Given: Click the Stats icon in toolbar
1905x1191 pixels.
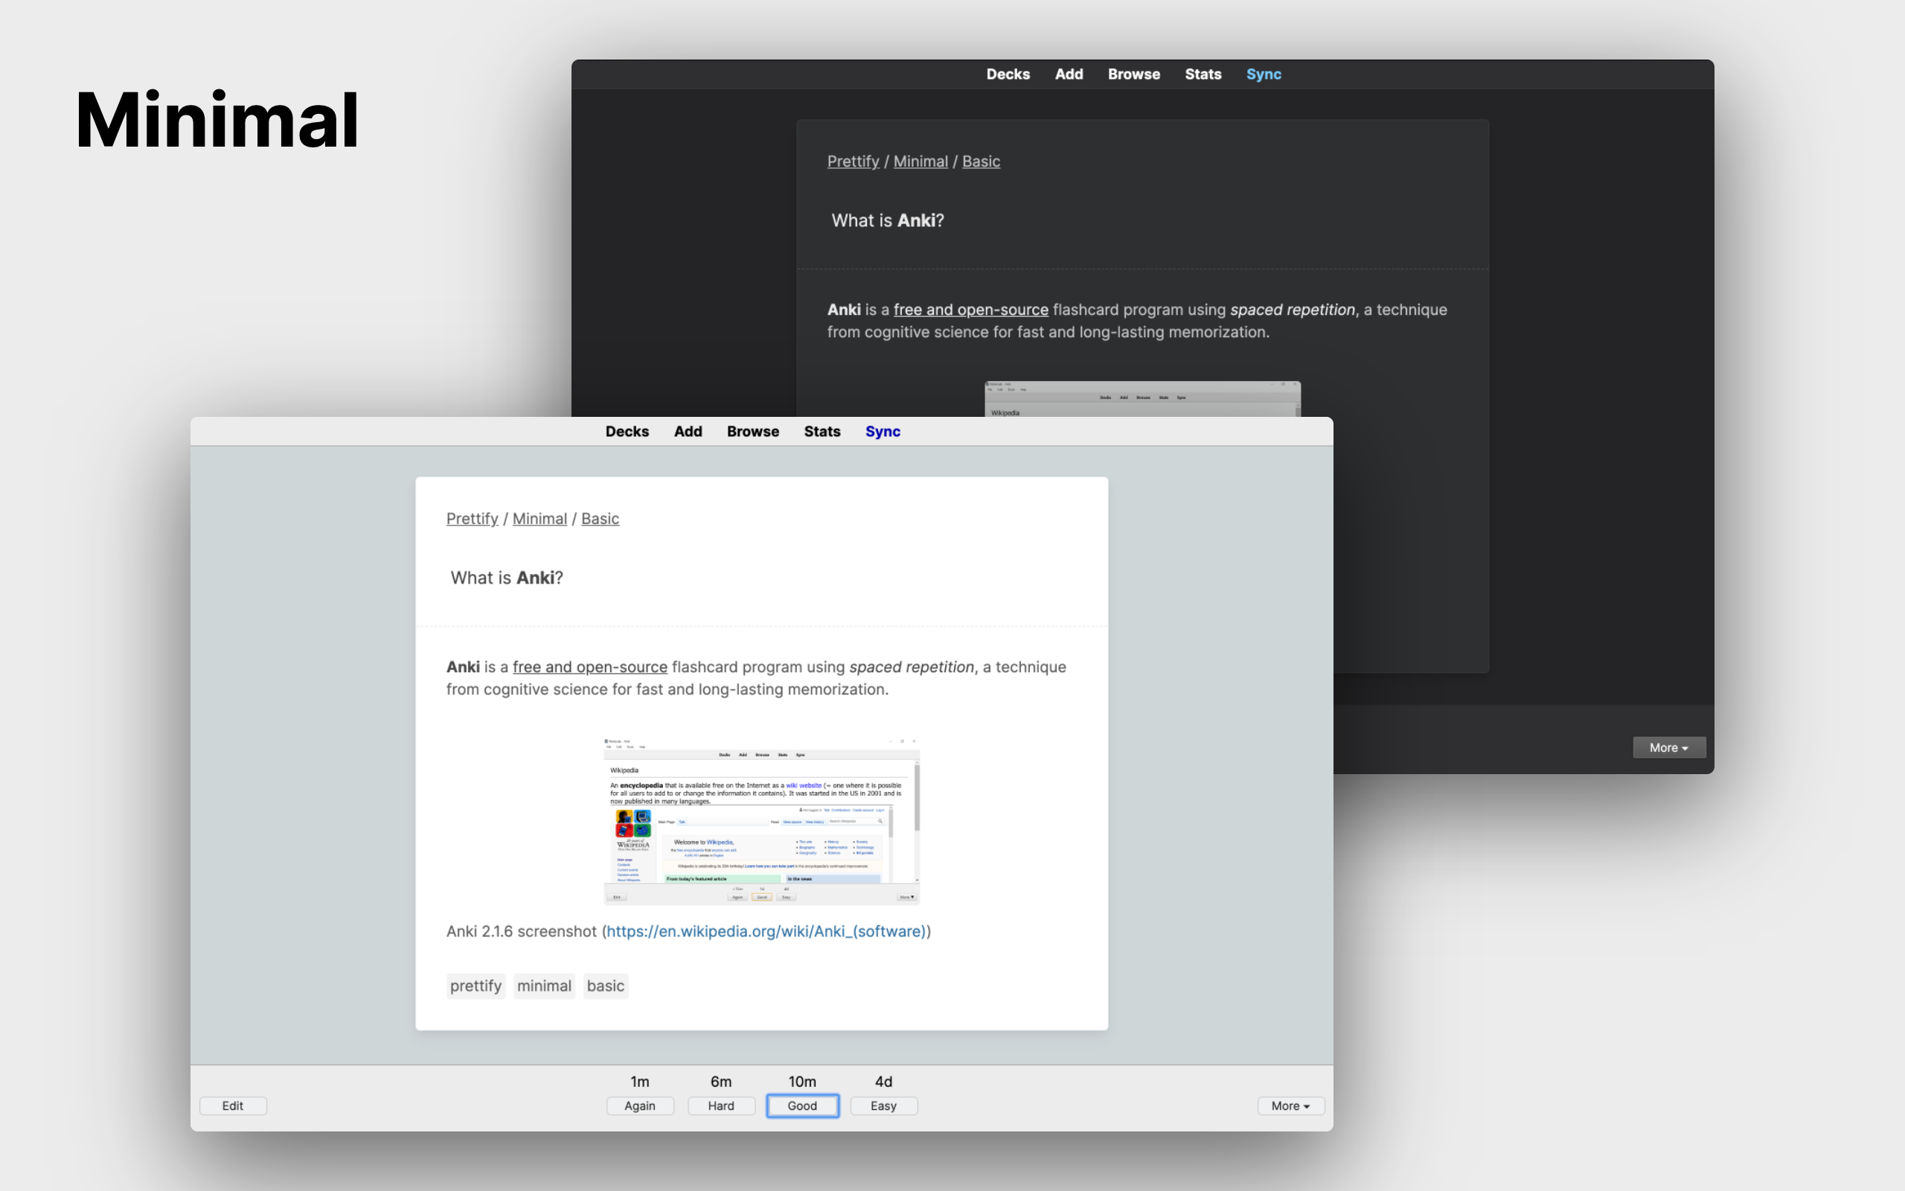Looking at the screenshot, I should [820, 431].
